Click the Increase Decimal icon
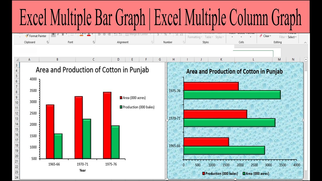The height and width of the screenshot is (181, 322). coord(176,34)
